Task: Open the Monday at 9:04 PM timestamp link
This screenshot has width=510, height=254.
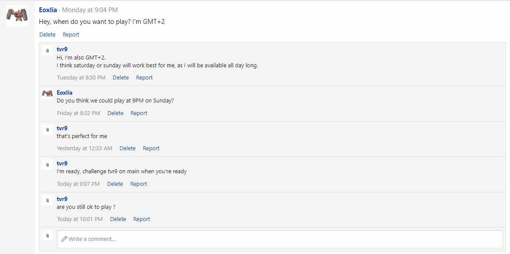Action: (x=90, y=10)
